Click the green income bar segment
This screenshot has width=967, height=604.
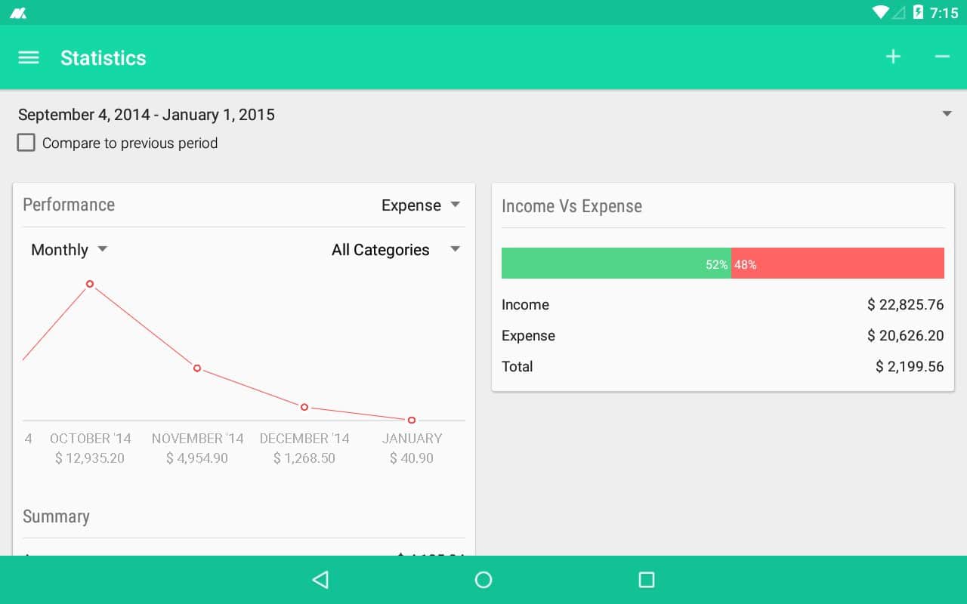616,263
